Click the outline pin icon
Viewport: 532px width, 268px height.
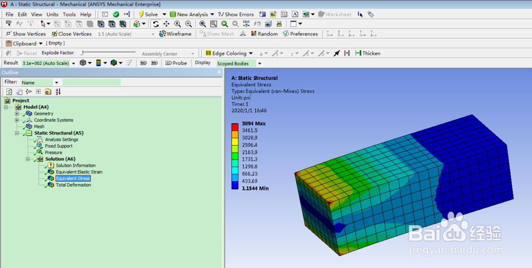219,73
